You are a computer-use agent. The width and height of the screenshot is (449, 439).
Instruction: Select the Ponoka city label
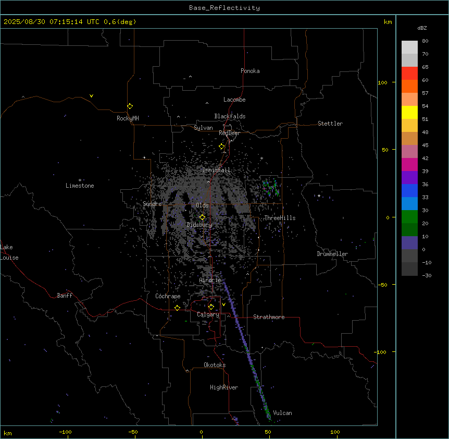tap(250, 71)
